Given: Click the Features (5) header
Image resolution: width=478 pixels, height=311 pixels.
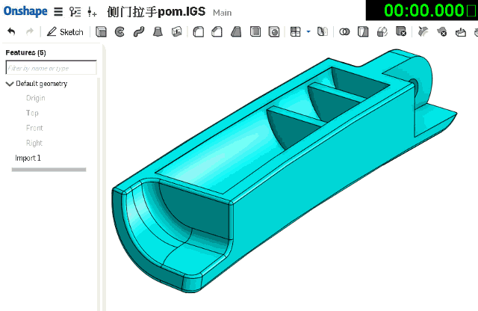Looking at the screenshot, I should coord(26,52).
